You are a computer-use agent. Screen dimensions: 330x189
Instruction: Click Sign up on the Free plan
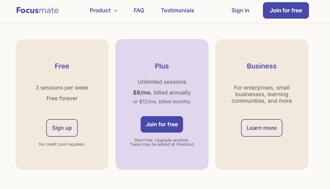tap(62, 128)
